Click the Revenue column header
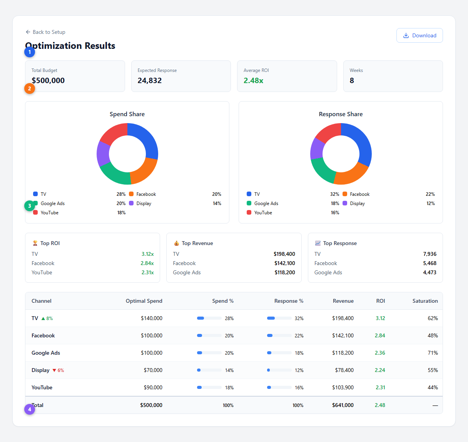 [343, 301]
